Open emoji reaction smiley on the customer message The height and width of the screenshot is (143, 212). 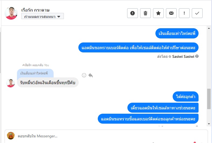point(84,75)
